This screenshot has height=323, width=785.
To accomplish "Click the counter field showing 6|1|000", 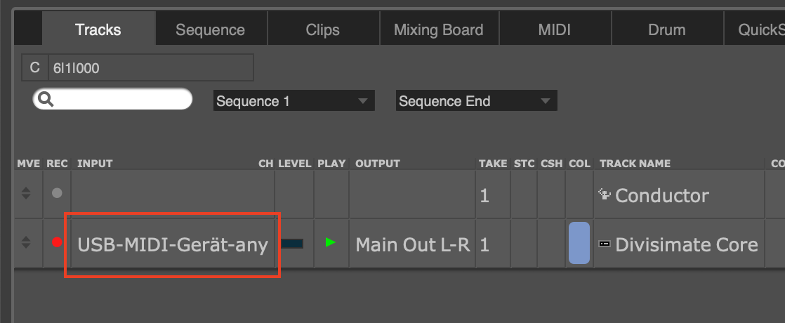I will pyautogui.click(x=150, y=68).
